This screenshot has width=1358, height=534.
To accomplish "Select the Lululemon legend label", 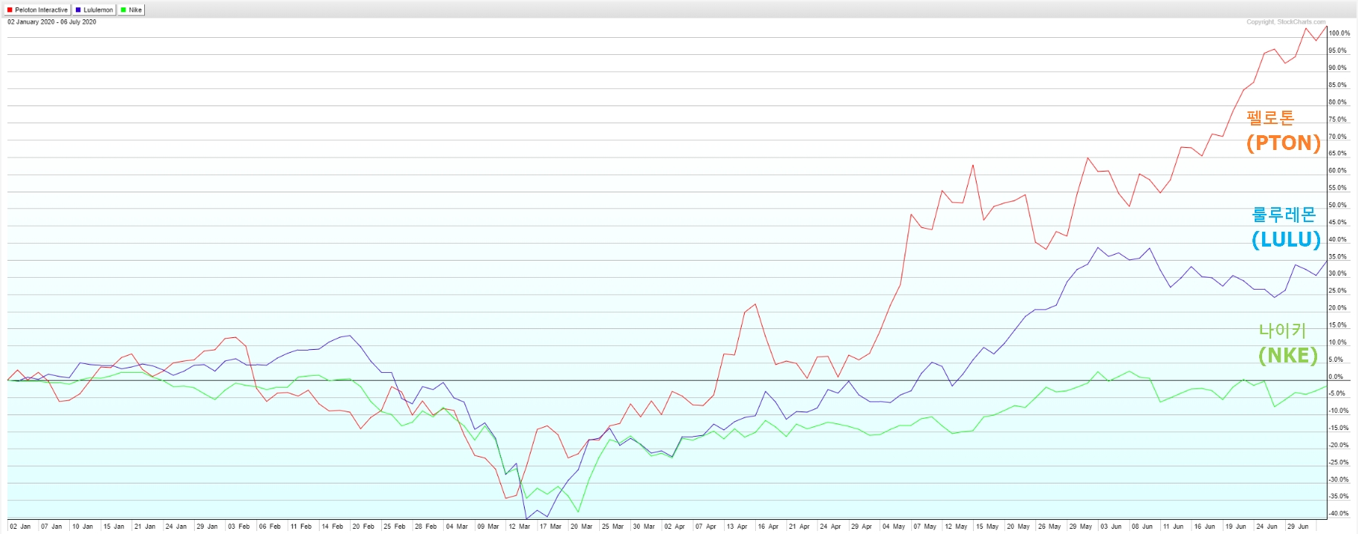I will [x=98, y=10].
